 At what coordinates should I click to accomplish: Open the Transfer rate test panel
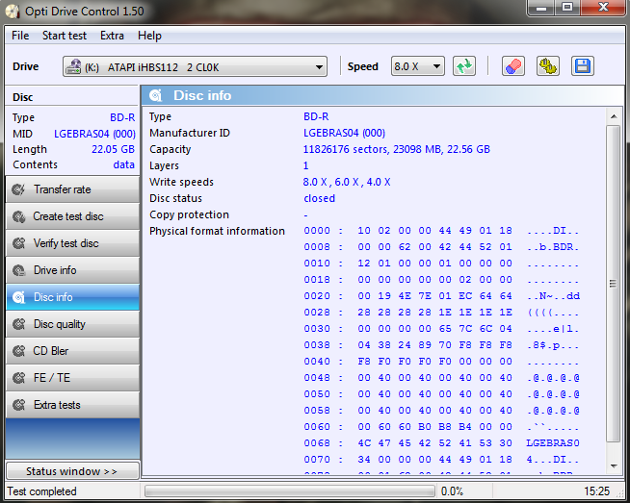coord(72,189)
